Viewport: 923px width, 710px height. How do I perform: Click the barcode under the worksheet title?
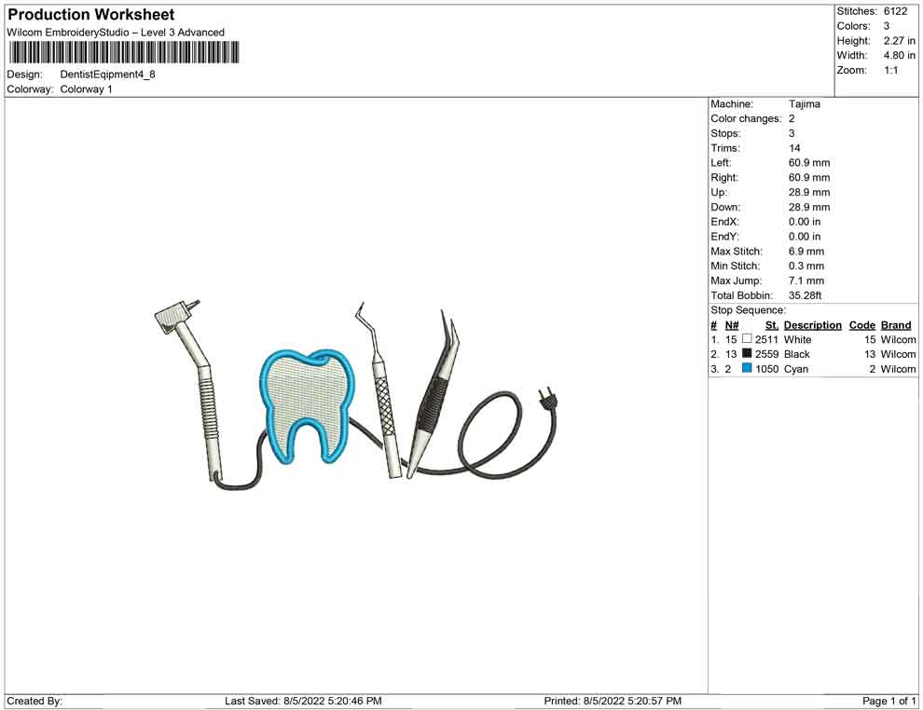tap(125, 52)
